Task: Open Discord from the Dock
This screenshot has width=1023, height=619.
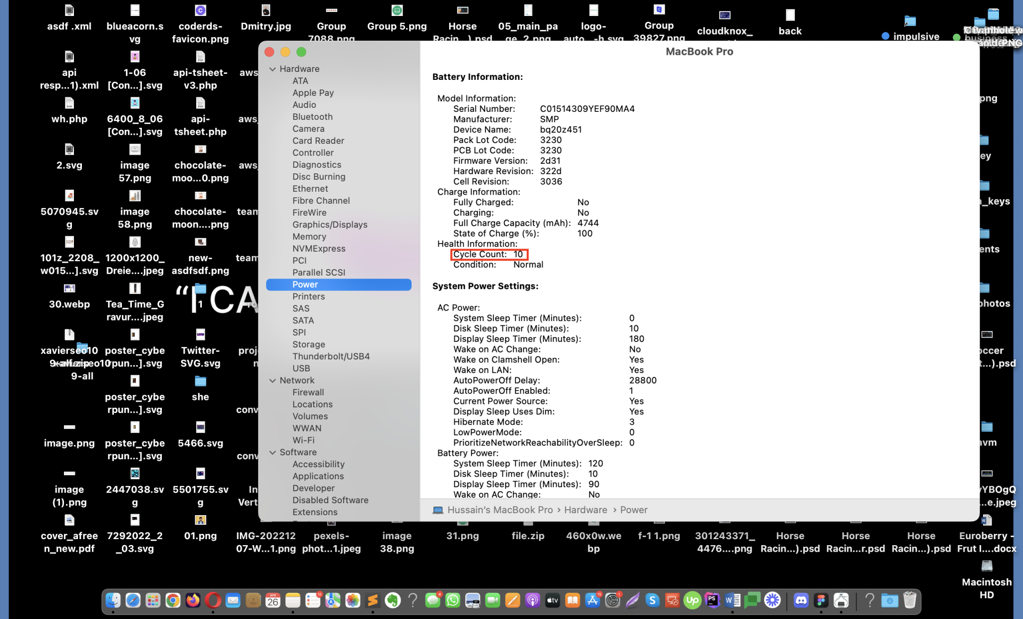Action: click(x=802, y=601)
